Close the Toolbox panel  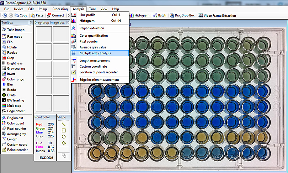coord(31,22)
